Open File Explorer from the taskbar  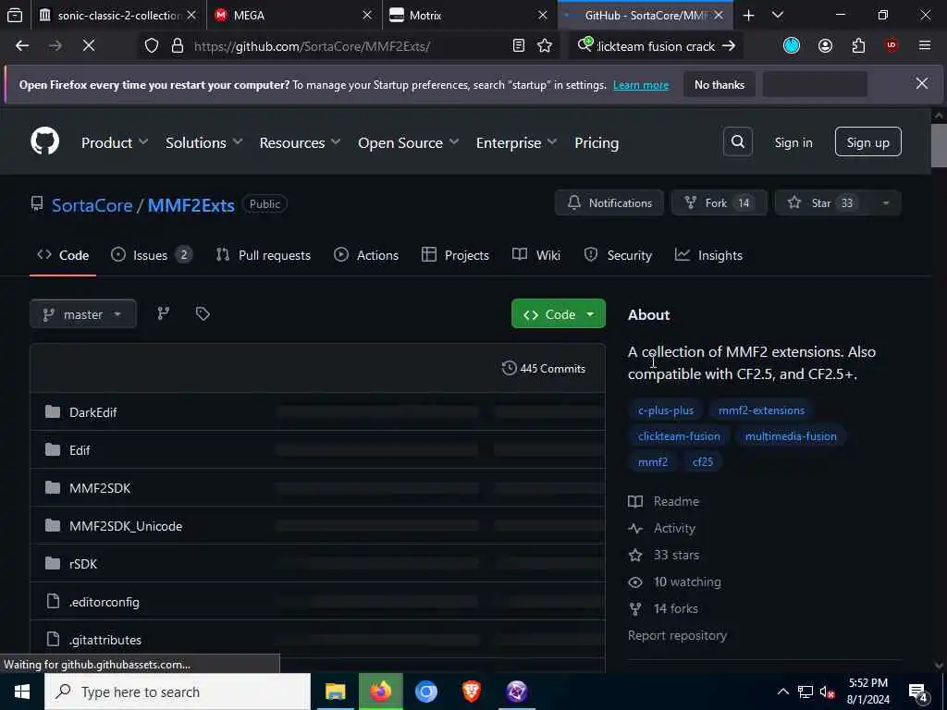pos(335,692)
